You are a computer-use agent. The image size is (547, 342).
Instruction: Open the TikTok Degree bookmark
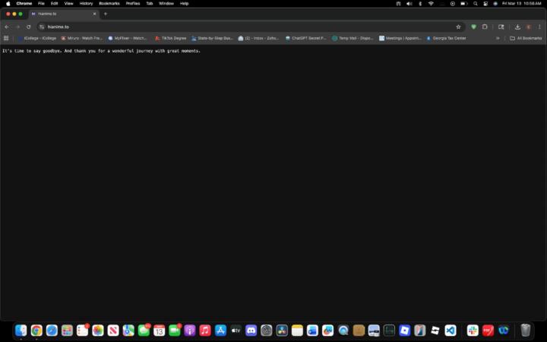[171, 38]
